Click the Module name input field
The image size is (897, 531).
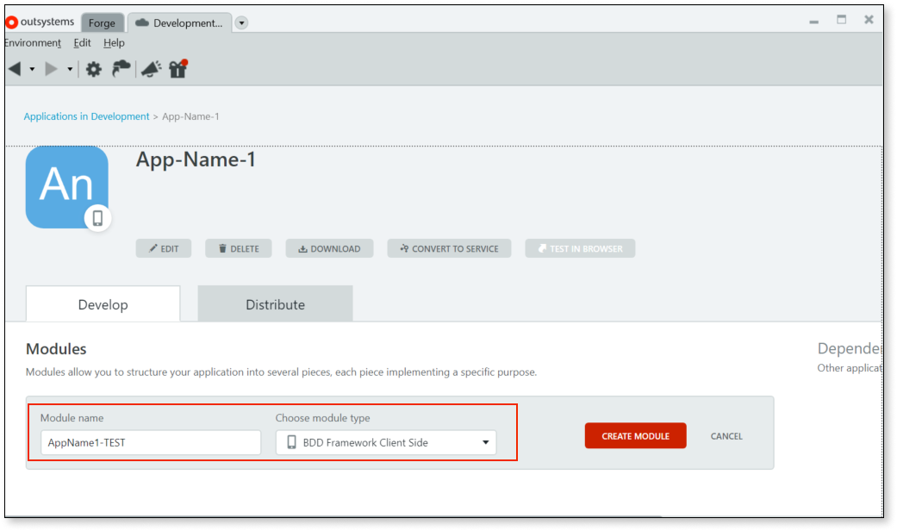[x=151, y=442]
